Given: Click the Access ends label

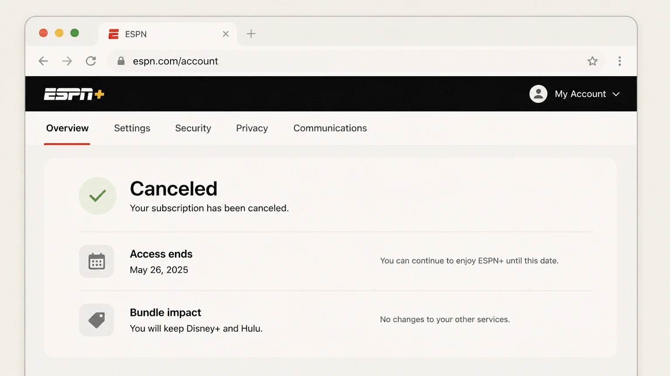Looking at the screenshot, I should point(161,254).
